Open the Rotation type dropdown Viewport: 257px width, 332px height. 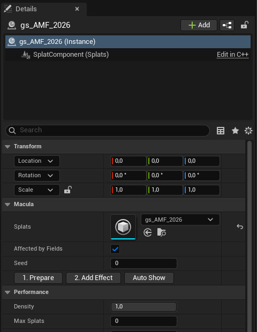tap(37, 176)
